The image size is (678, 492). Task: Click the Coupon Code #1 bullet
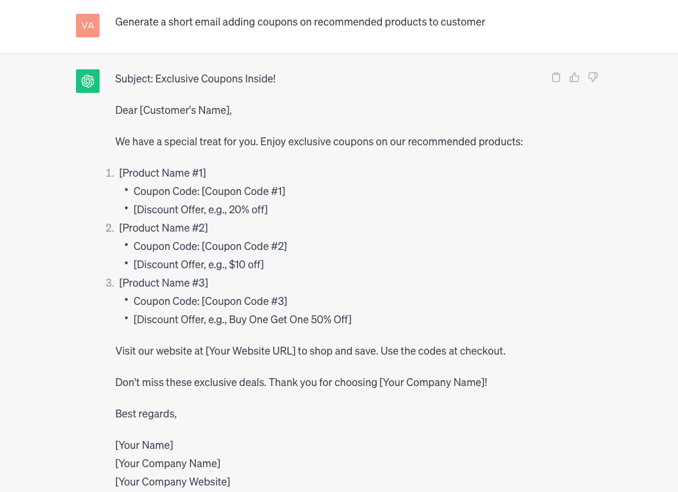coord(209,191)
